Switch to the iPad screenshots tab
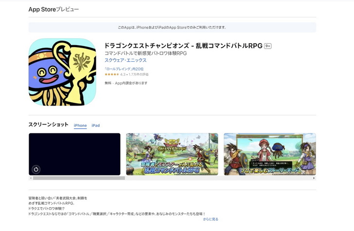Screen dimensions: 354x231 (x=96, y=125)
